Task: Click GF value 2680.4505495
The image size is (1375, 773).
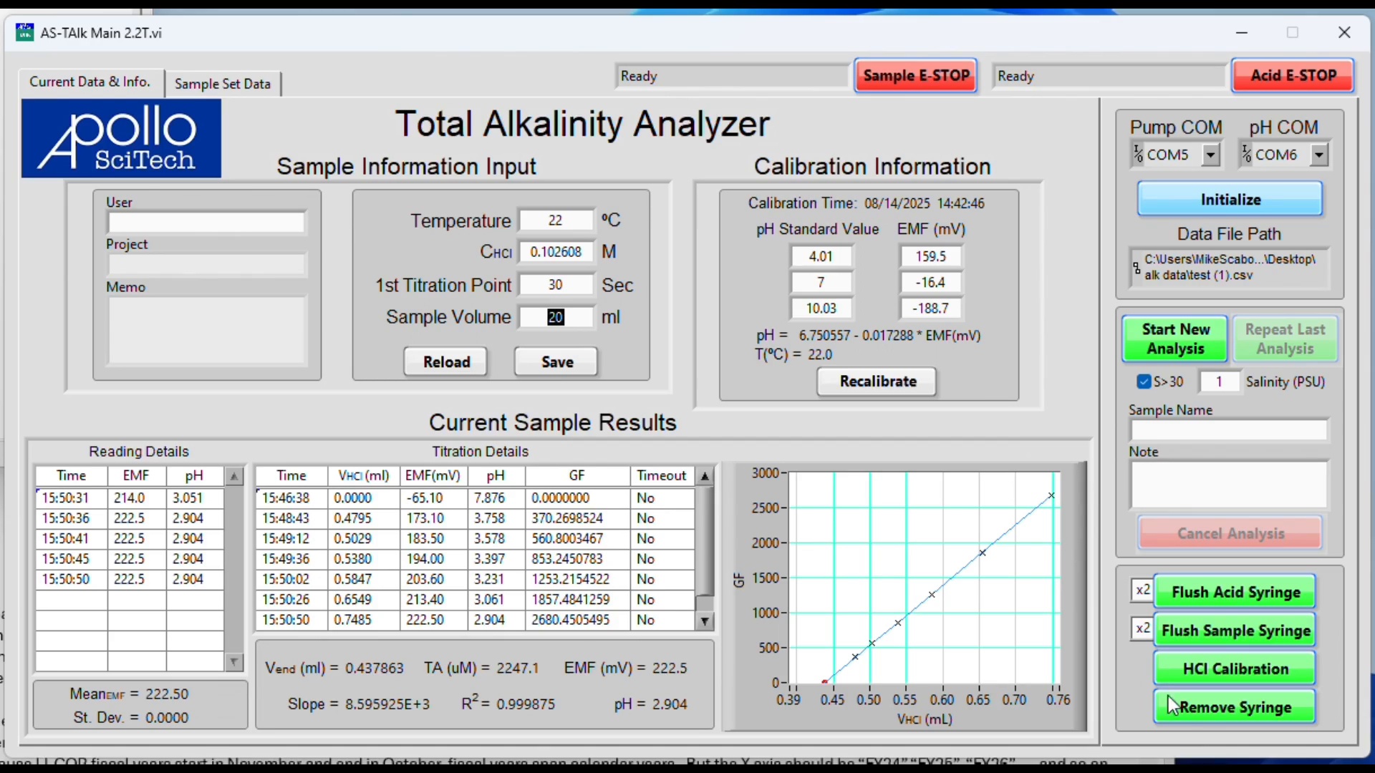Action: pos(571,620)
